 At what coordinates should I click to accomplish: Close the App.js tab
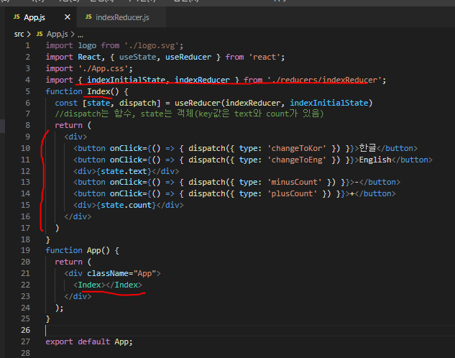(68, 17)
